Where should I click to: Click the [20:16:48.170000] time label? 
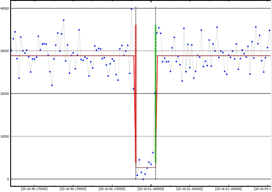[34, 189]
